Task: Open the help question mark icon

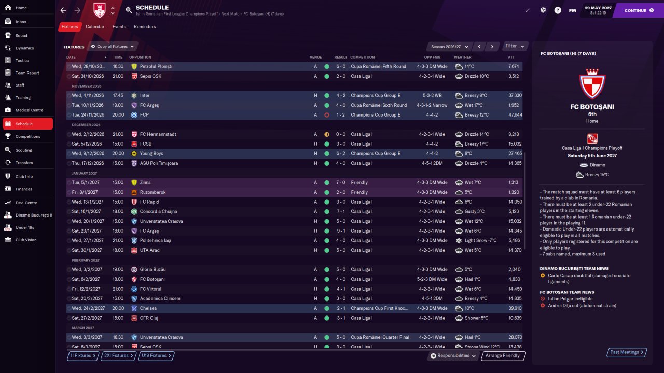Action: 558,10
